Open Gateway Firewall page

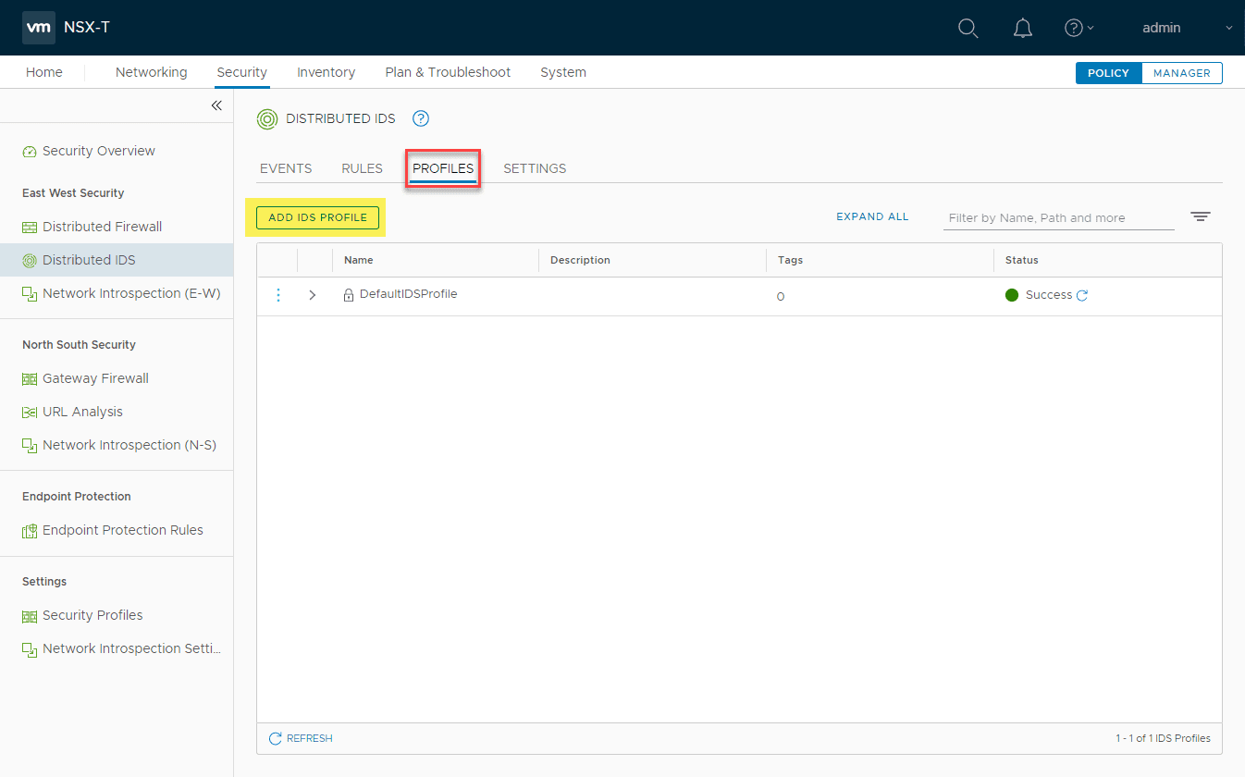point(95,379)
